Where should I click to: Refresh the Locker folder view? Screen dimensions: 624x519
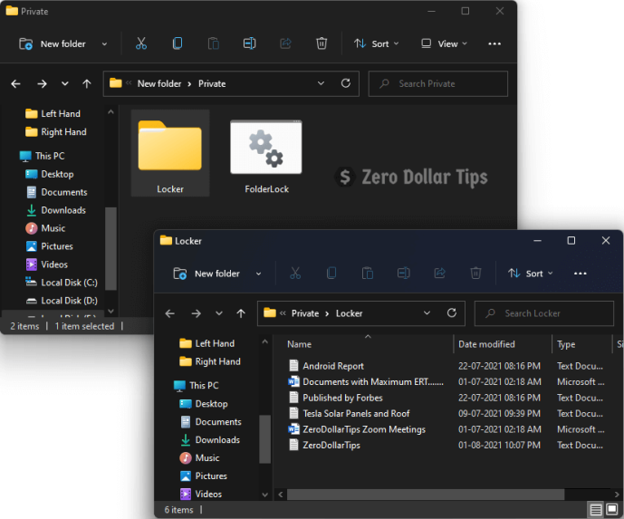pyautogui.click(x=452, y=313)
